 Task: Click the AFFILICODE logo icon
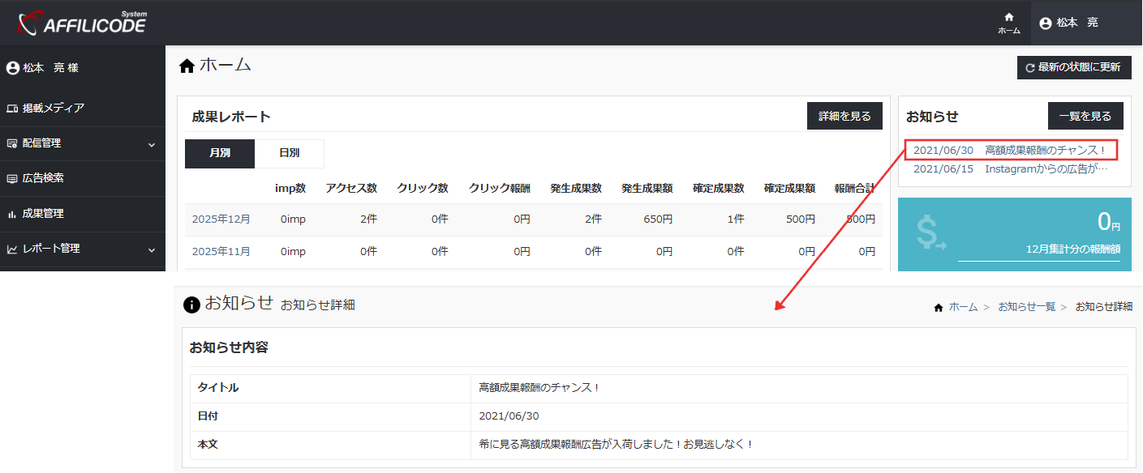pyautogui.click(x=30, y=22)
